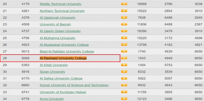Screen dimensions: 204x101
Task: Click world rank value 5013
Action: pos(25,51)
